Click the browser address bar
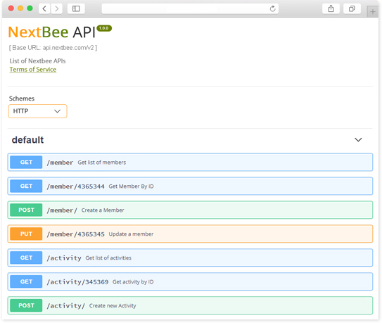 coord(190,8)
